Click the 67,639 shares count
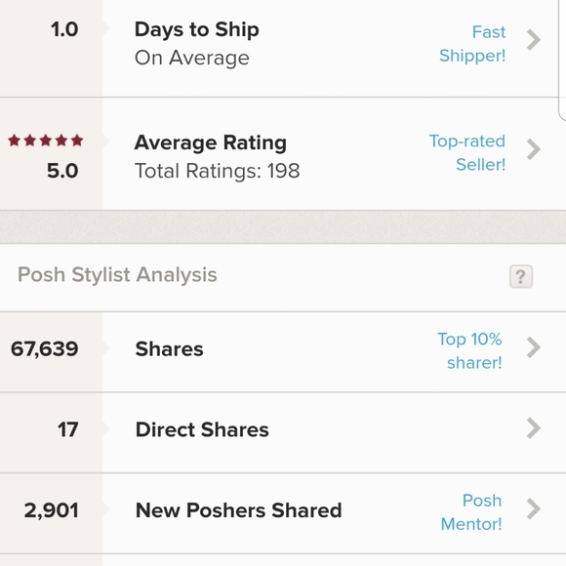This screenshot has height=566, width=566. [44, 349]
